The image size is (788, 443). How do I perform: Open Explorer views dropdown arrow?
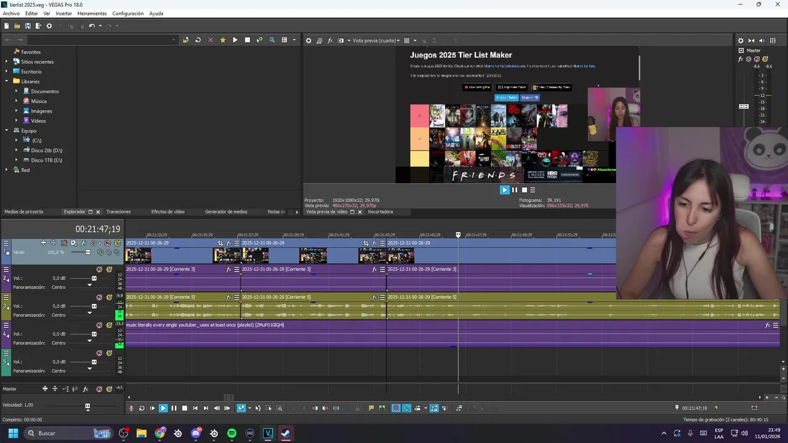294,40
